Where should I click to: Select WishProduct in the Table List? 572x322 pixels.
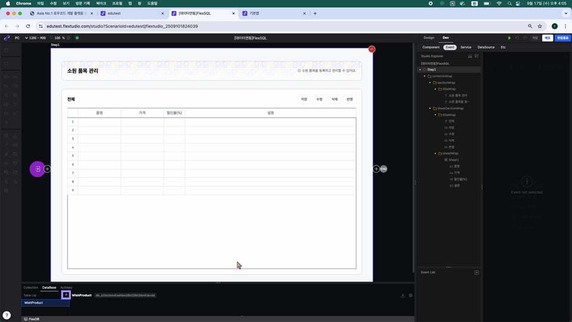point(45,303)
